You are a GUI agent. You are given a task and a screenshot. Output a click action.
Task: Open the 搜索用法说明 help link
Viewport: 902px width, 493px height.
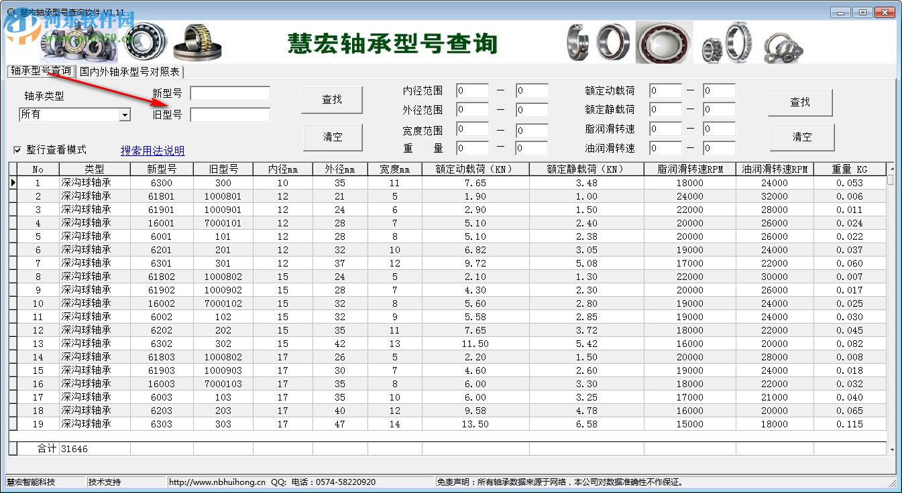[x=153, y=150]
